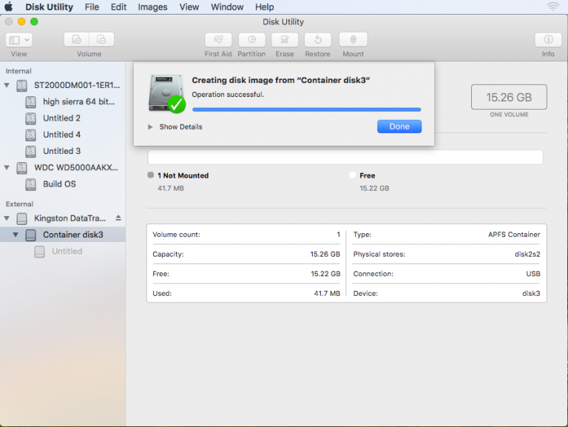
Task: Click the hard disk success icon in dialog
Action: click(167, 93)
